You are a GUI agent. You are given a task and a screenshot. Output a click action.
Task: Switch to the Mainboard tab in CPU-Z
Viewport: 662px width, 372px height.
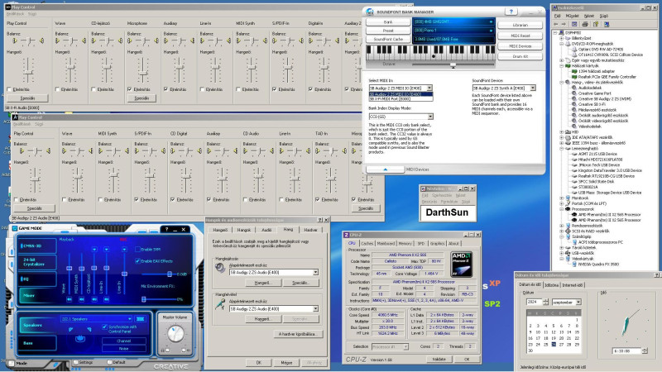tap(386, 243)
